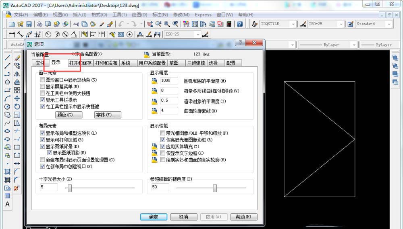
Task: Select the Mirror modify tool
Action: coord(17,74)
